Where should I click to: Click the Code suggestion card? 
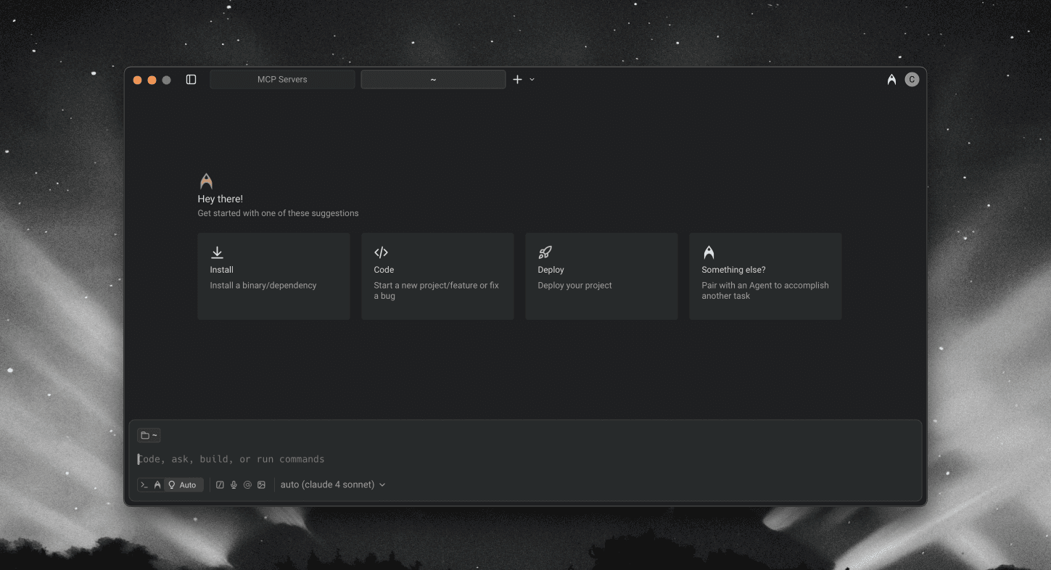(x=437, y=276)
